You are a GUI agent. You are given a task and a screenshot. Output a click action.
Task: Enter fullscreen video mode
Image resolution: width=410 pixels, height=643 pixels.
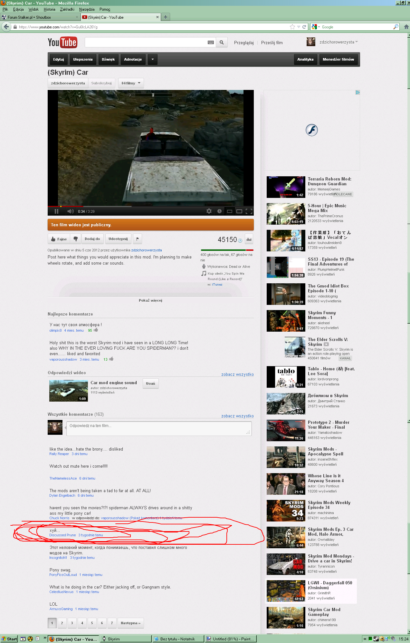point(249,211)
